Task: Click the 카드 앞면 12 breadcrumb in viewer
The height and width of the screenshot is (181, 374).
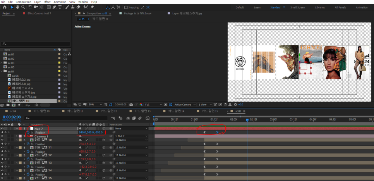Action: point(100,19)
